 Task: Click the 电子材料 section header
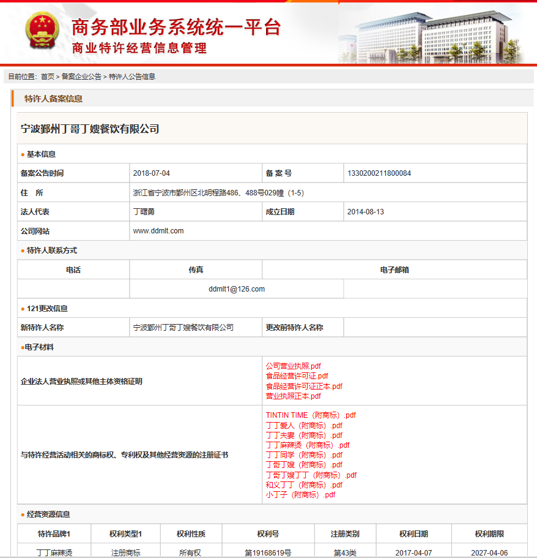[x=39, y=347]
